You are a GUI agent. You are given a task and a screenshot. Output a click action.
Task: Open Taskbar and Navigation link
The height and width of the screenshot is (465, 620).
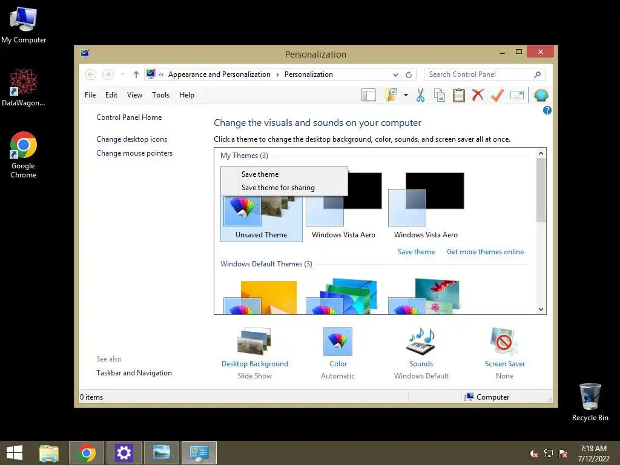click(x=134, y=373)
